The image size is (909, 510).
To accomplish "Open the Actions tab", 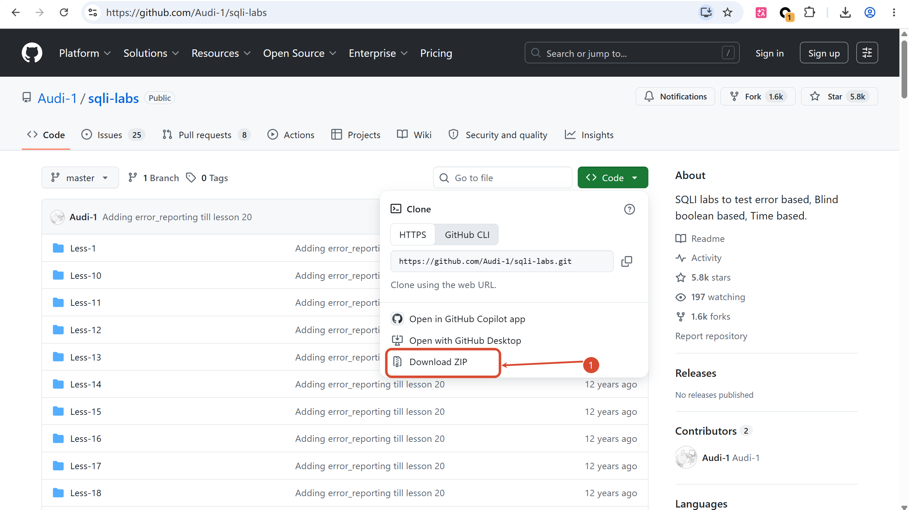I will [x=291, y=135].
